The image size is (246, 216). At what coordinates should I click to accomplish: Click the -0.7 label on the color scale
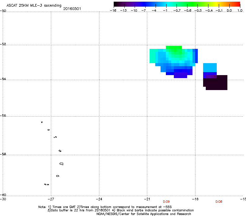177,11
